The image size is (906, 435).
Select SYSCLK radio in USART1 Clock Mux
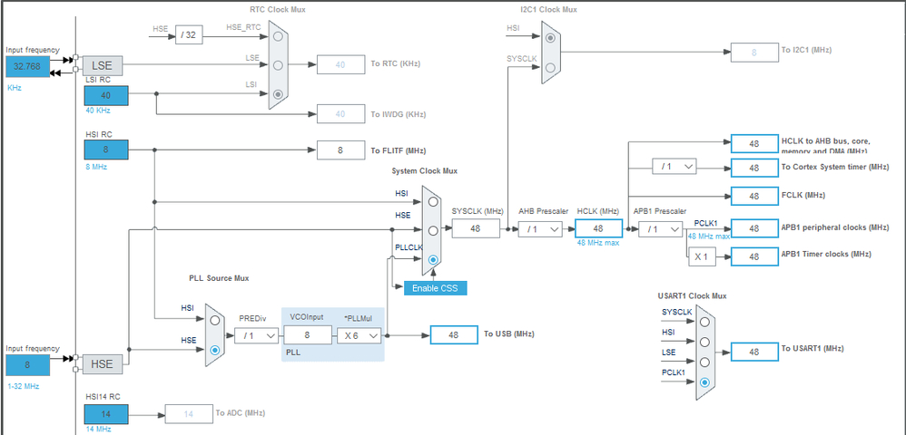click(704, 322)
